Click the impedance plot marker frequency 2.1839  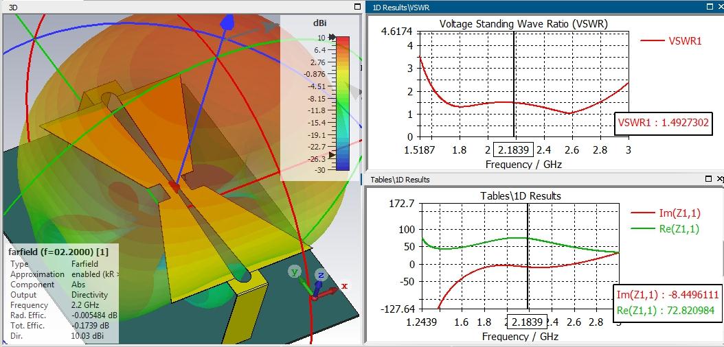(x=528, y=322)
